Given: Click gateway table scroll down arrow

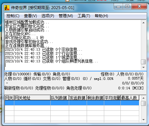Looking at the screenshot, I should point(143,120).
